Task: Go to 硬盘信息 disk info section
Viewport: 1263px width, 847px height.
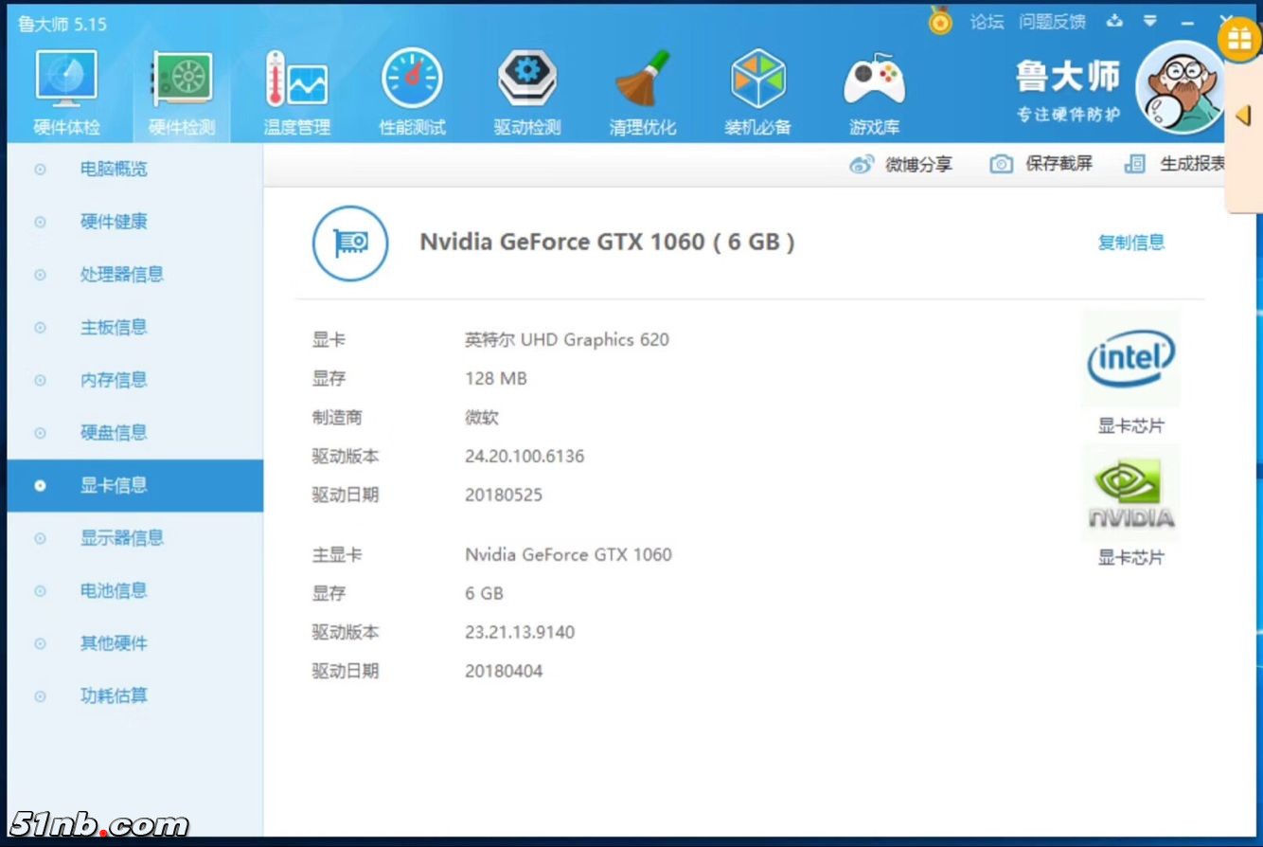Action: click(114, 433)
